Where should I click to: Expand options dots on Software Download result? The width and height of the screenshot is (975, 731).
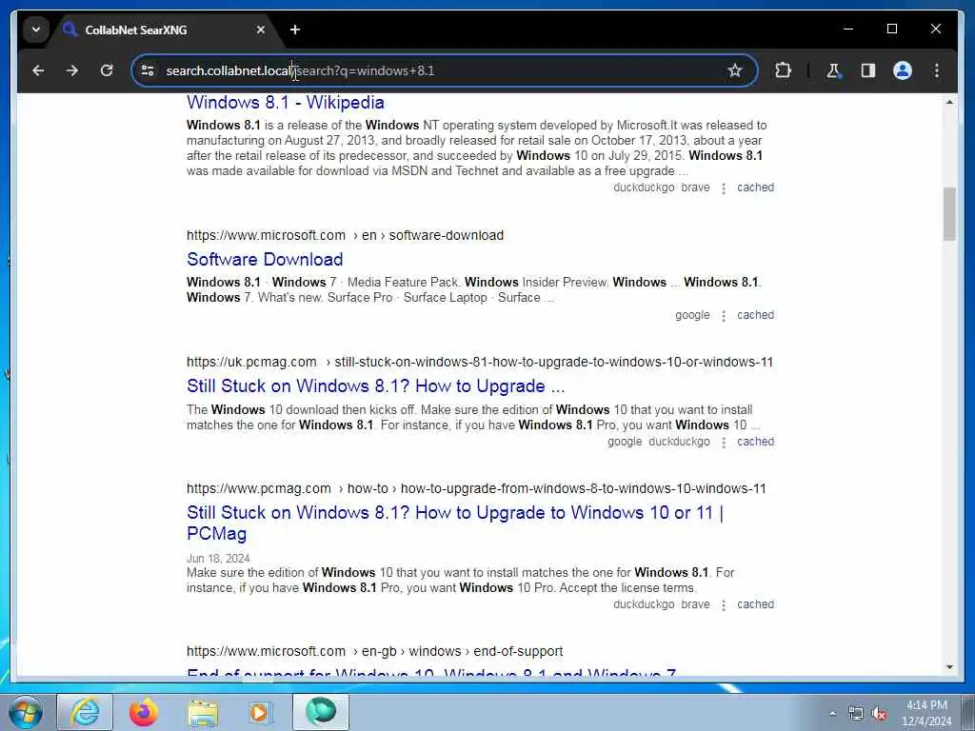(x=724, y=316)
